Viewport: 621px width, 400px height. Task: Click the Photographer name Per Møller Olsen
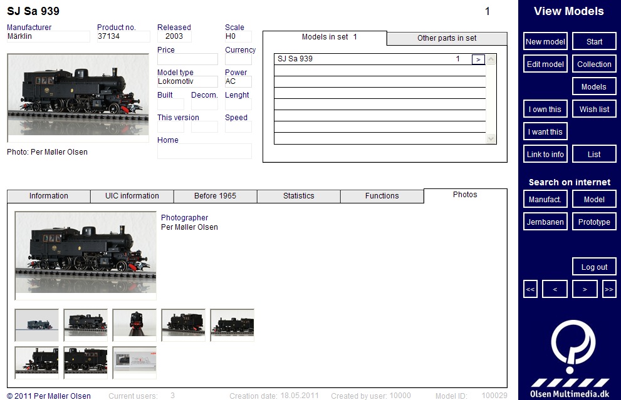189,227
